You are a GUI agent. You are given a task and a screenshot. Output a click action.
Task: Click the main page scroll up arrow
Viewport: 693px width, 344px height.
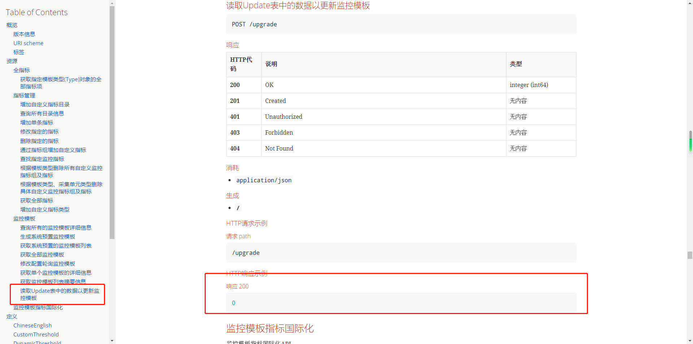coord(690,3)
